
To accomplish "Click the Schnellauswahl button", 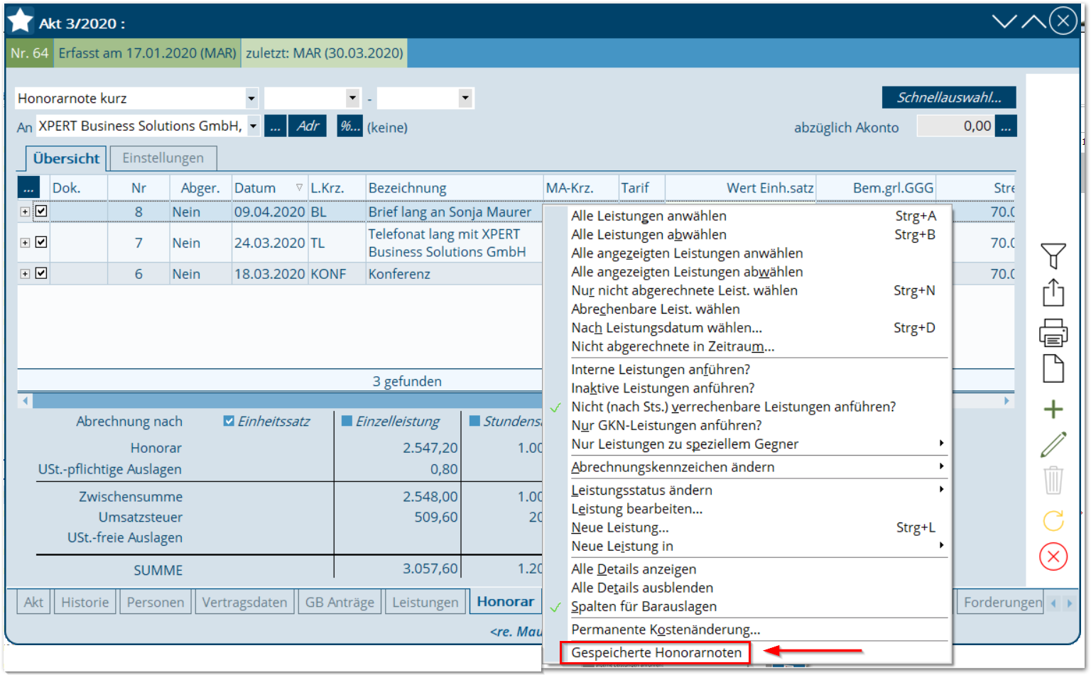I will pyautogui.click(x=949, y=97).
